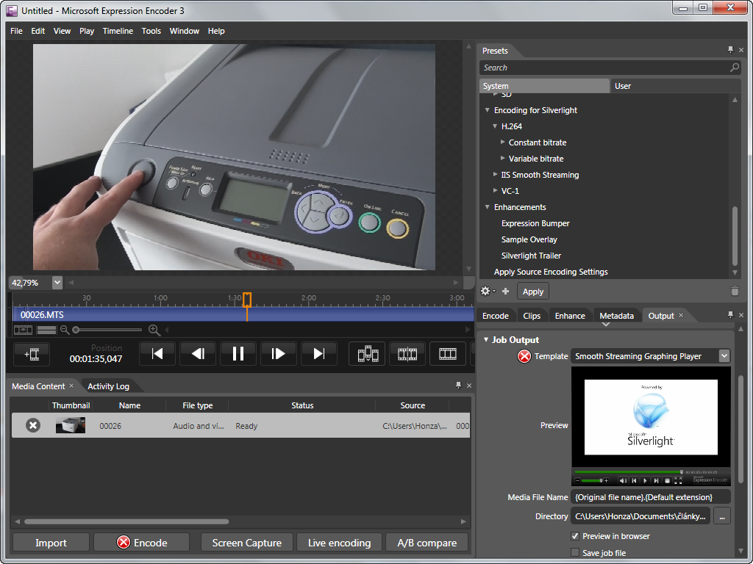
Task: Open the Enhance tab
Action: tap(570, 316)
